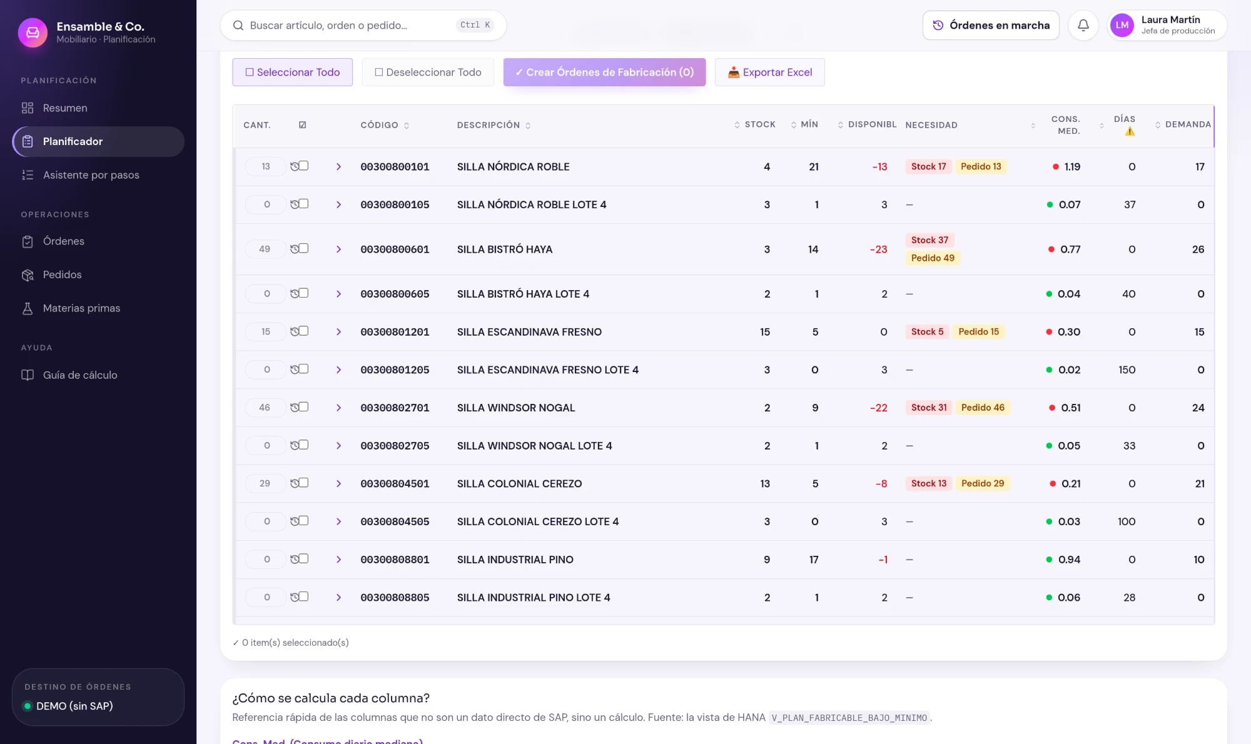Viewport: 1251px width, 744px height.
Task: Open Materias primas section
Action: tap(98, 308)
